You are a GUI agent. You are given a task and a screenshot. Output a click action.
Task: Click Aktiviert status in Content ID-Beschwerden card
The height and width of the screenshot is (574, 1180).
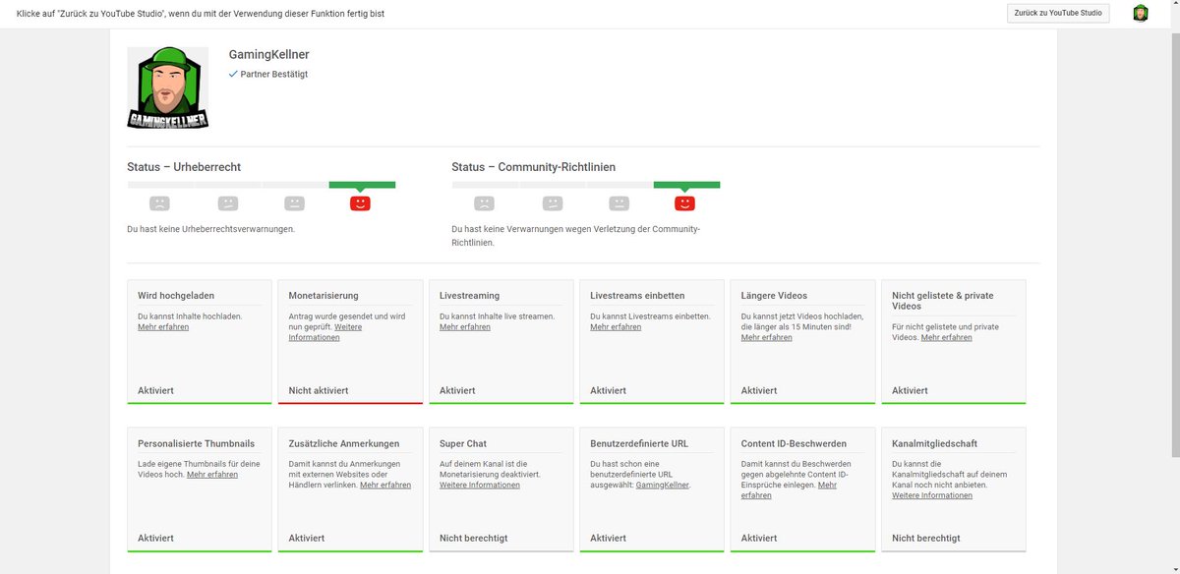click(x=760, y=538)
